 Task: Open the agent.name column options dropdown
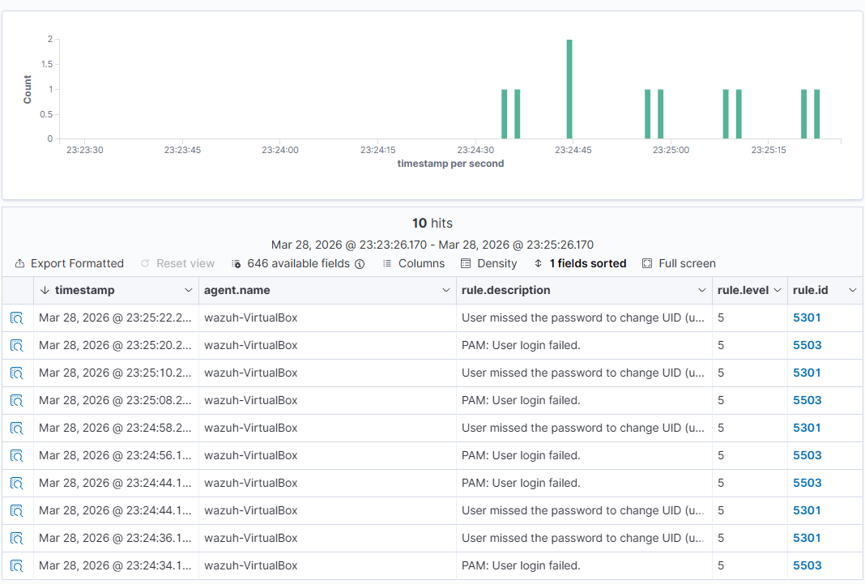(445, 290)
